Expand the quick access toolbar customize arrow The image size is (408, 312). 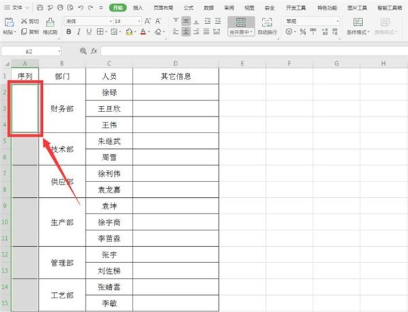click(101, 7)
